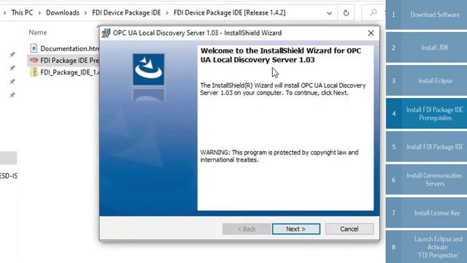The width and height of the screenshot is (467, 263).
Task: Click the second pin icon in navigation pane
Action: [12, 68]
